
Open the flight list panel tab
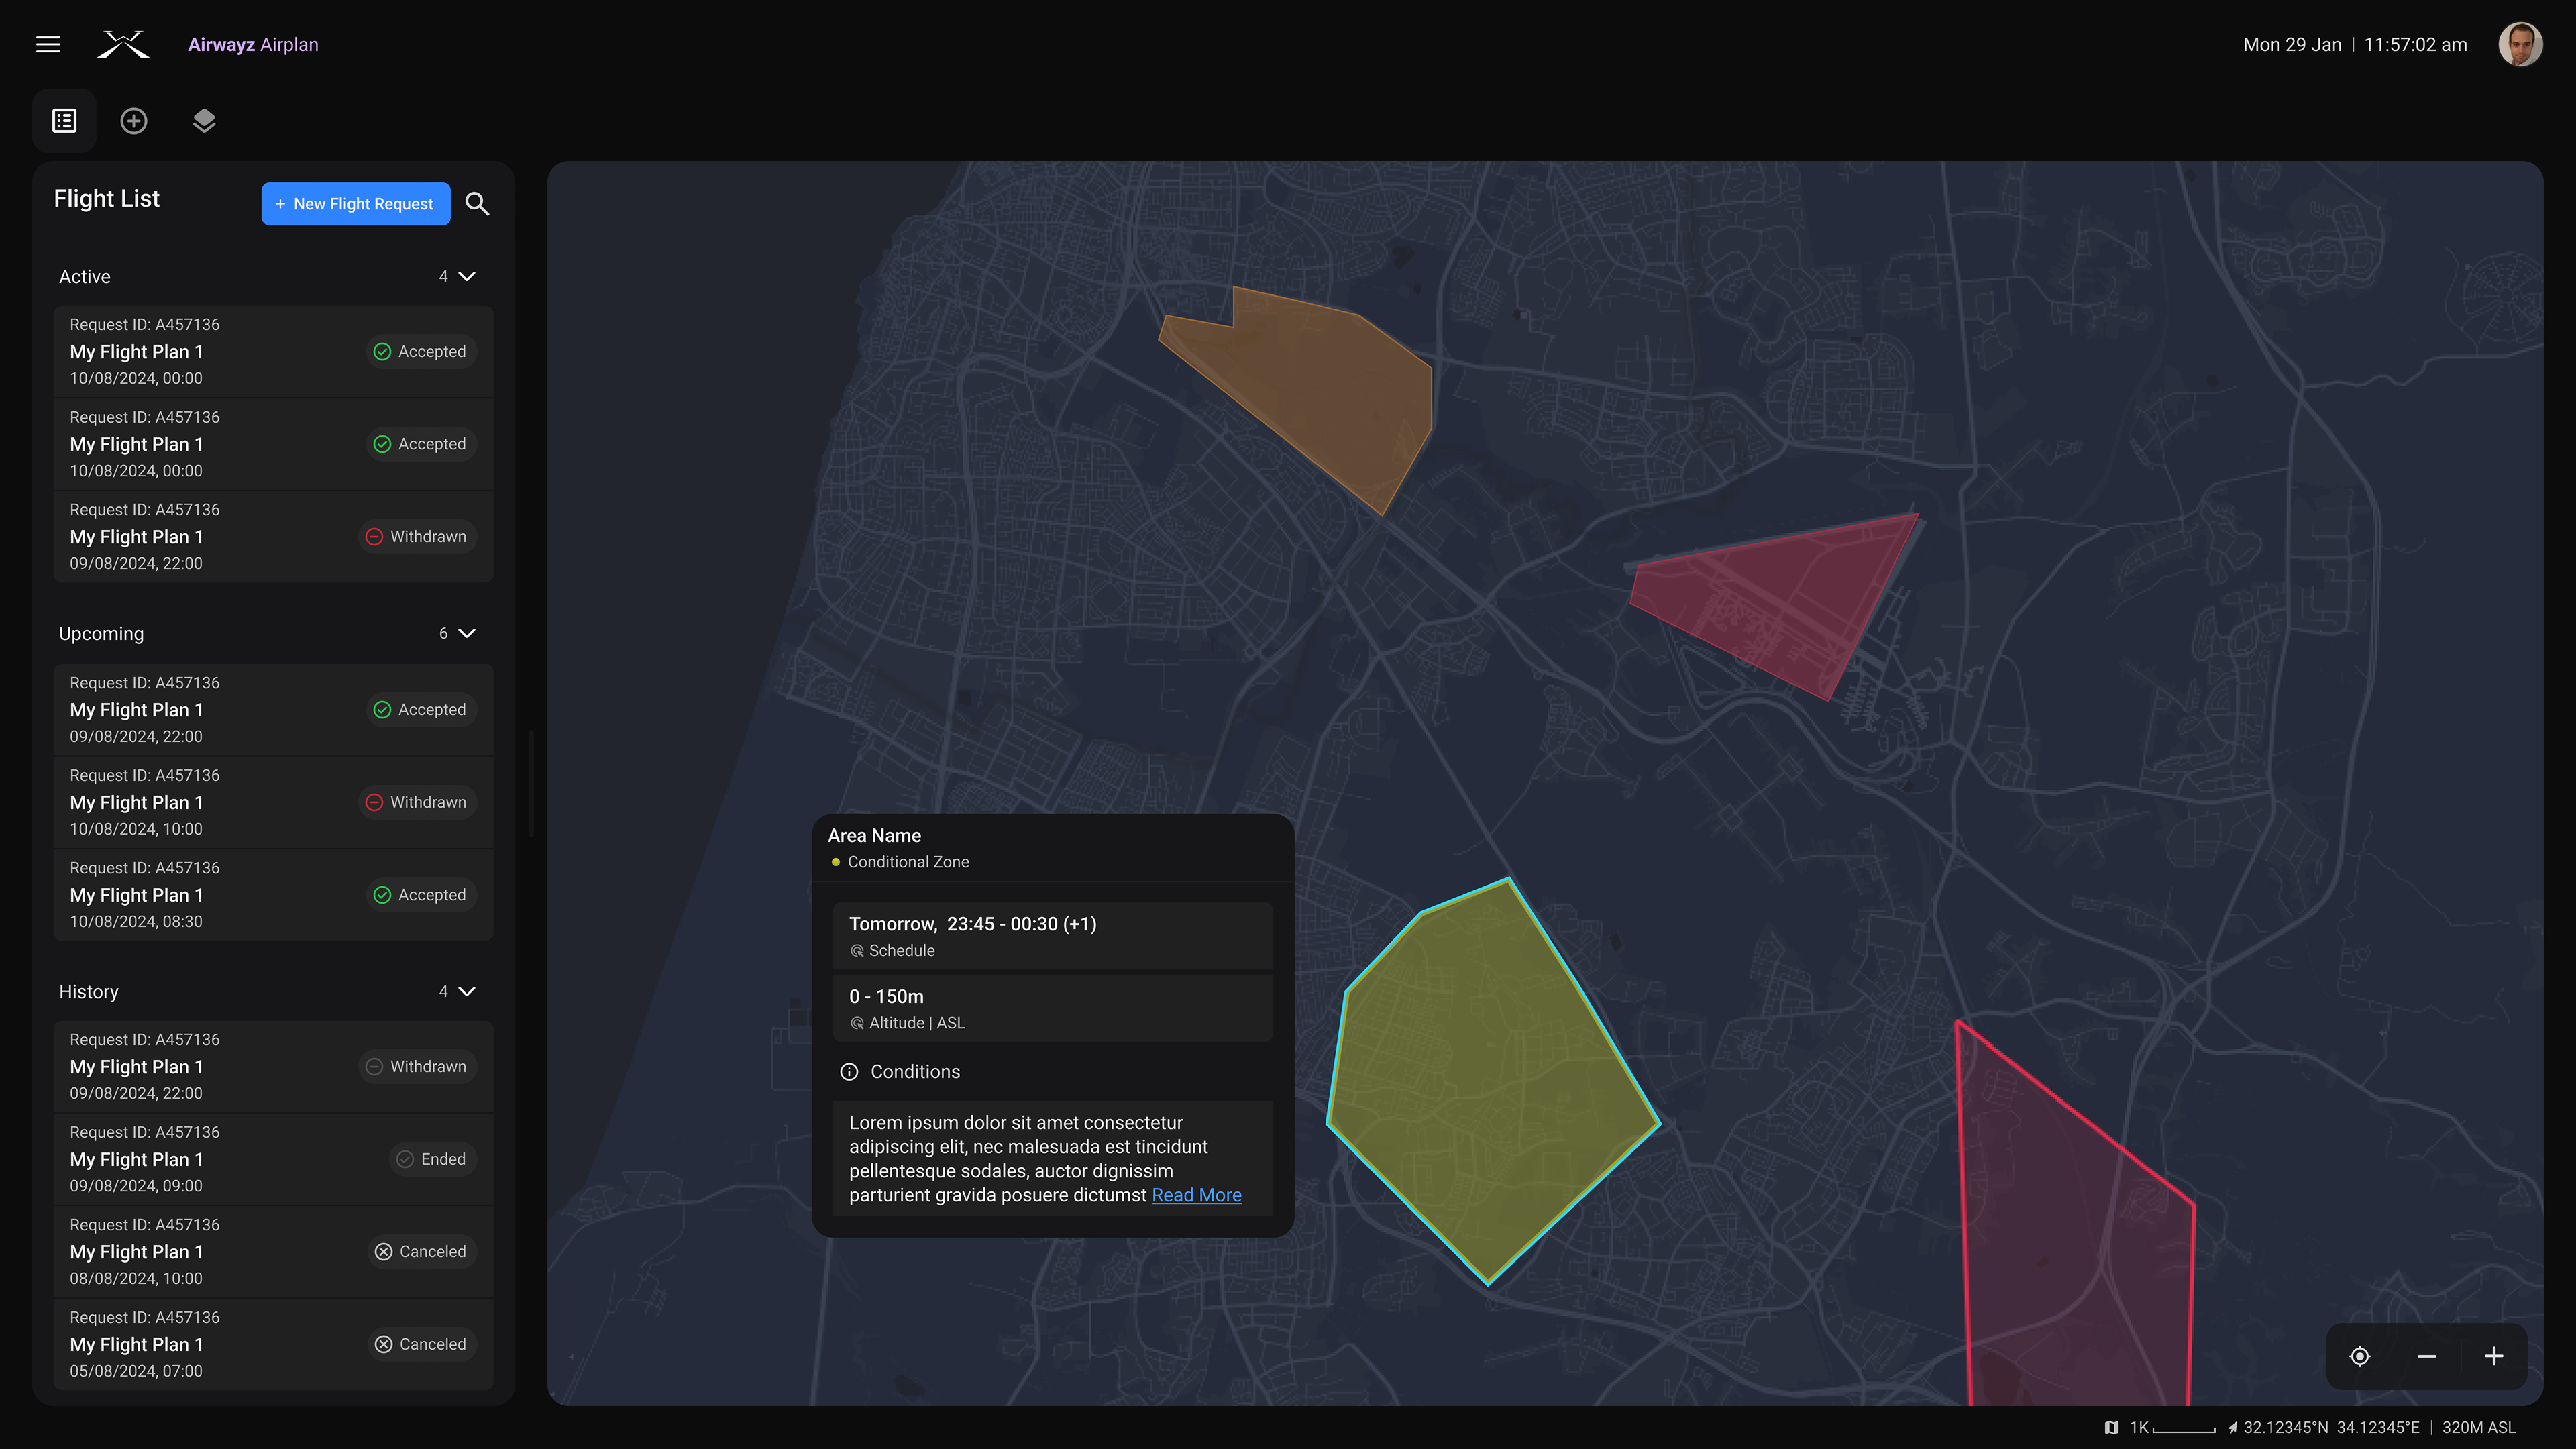coord(65,121)
